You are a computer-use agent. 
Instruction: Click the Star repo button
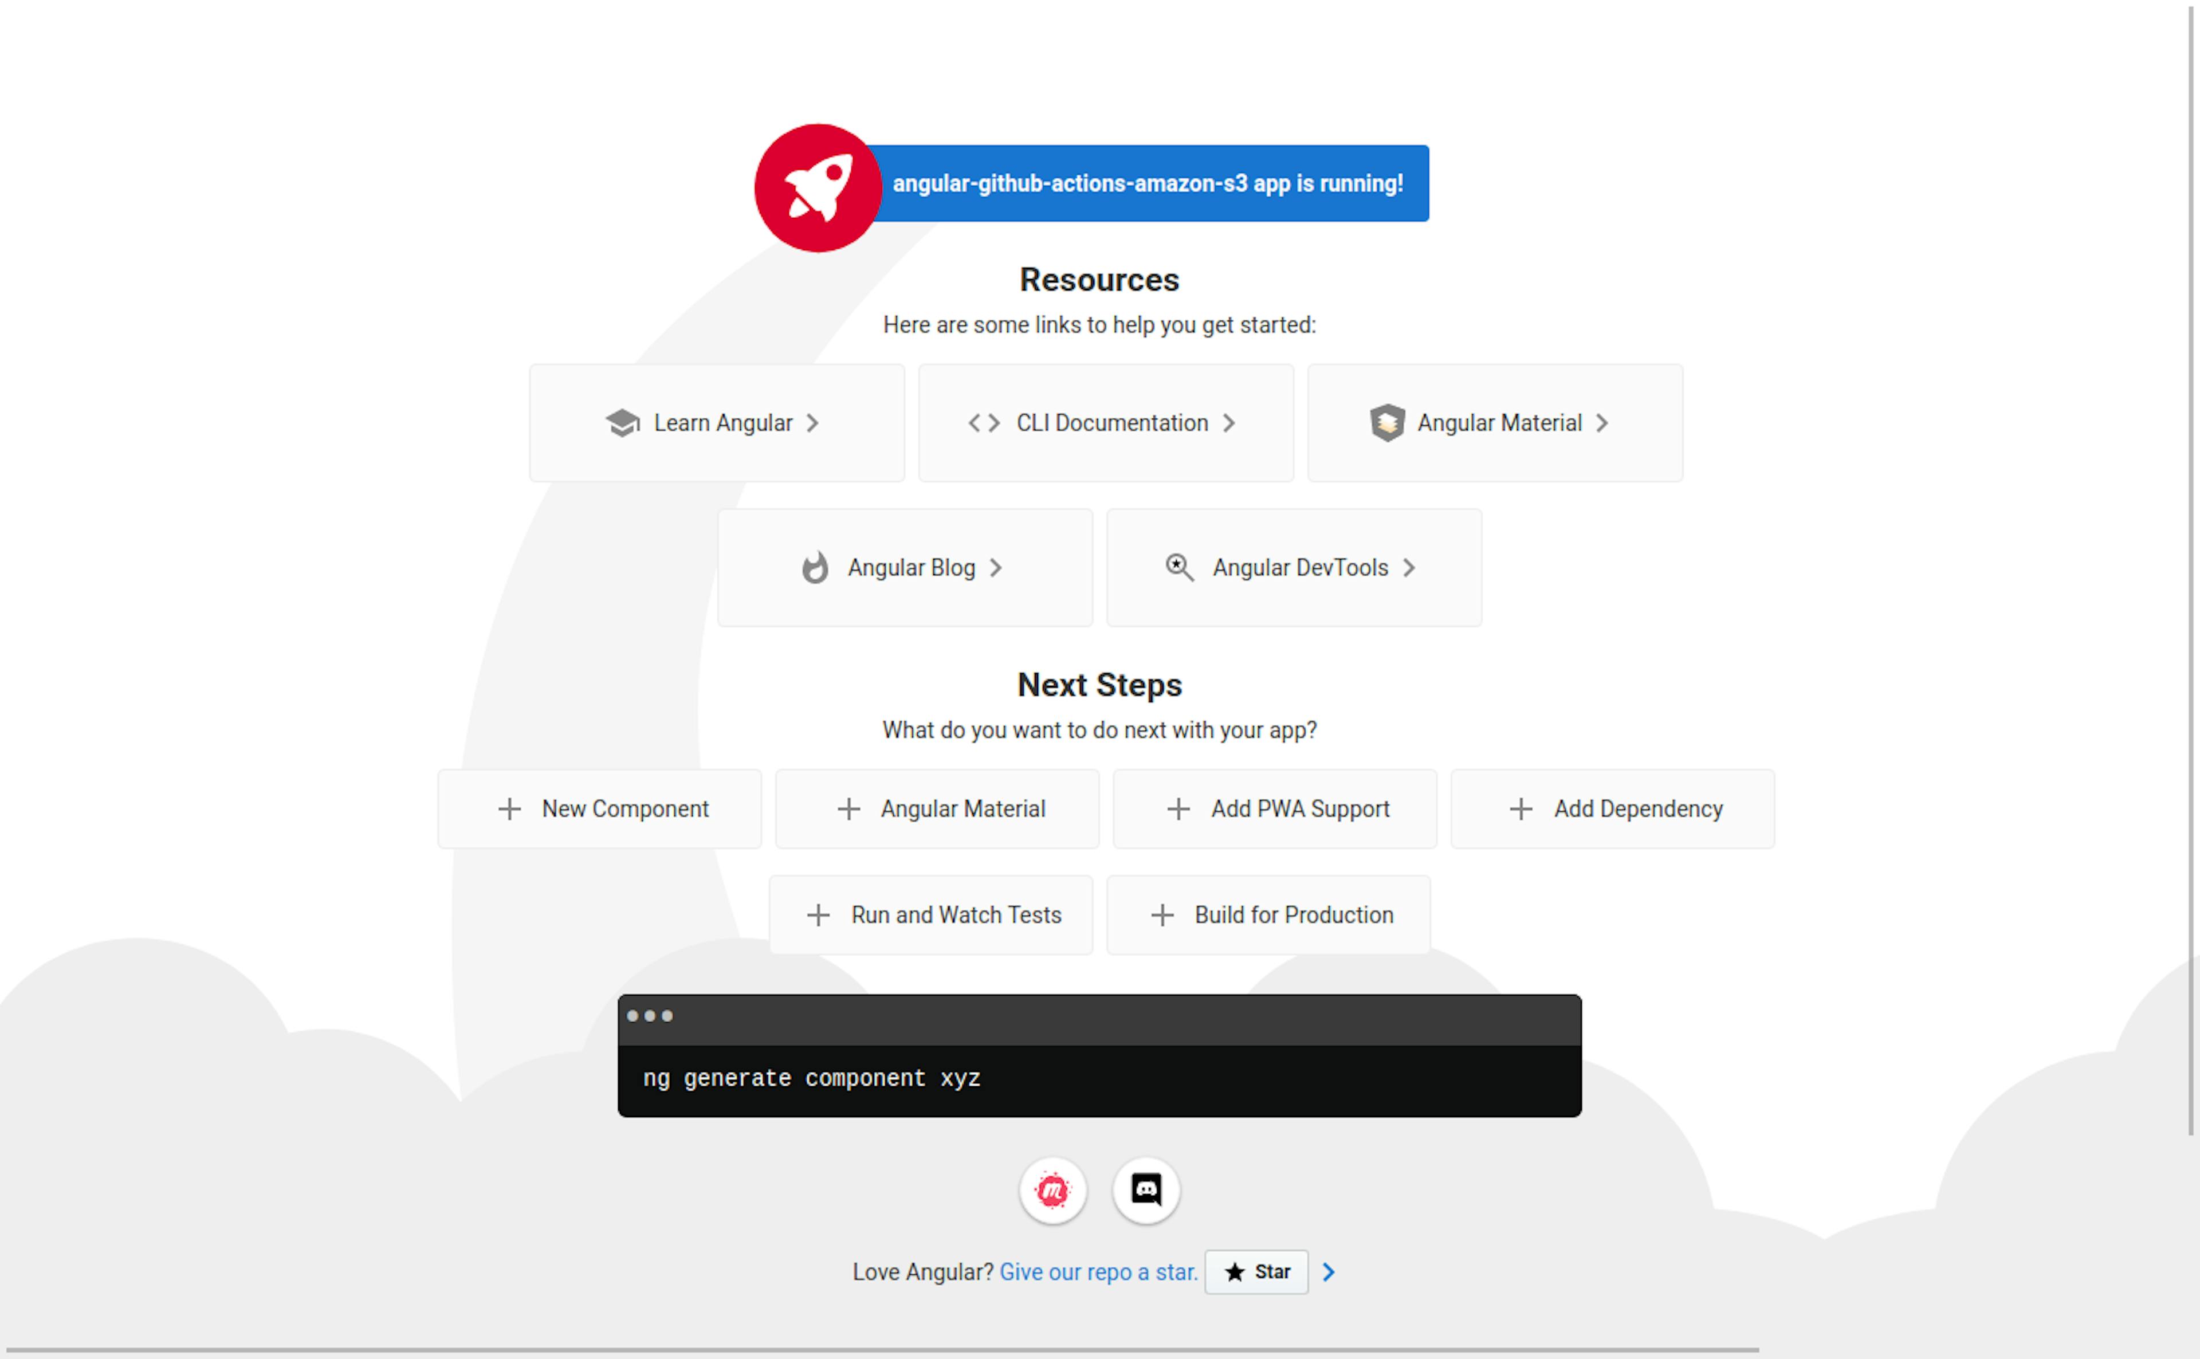(x=1257, y=1270)
